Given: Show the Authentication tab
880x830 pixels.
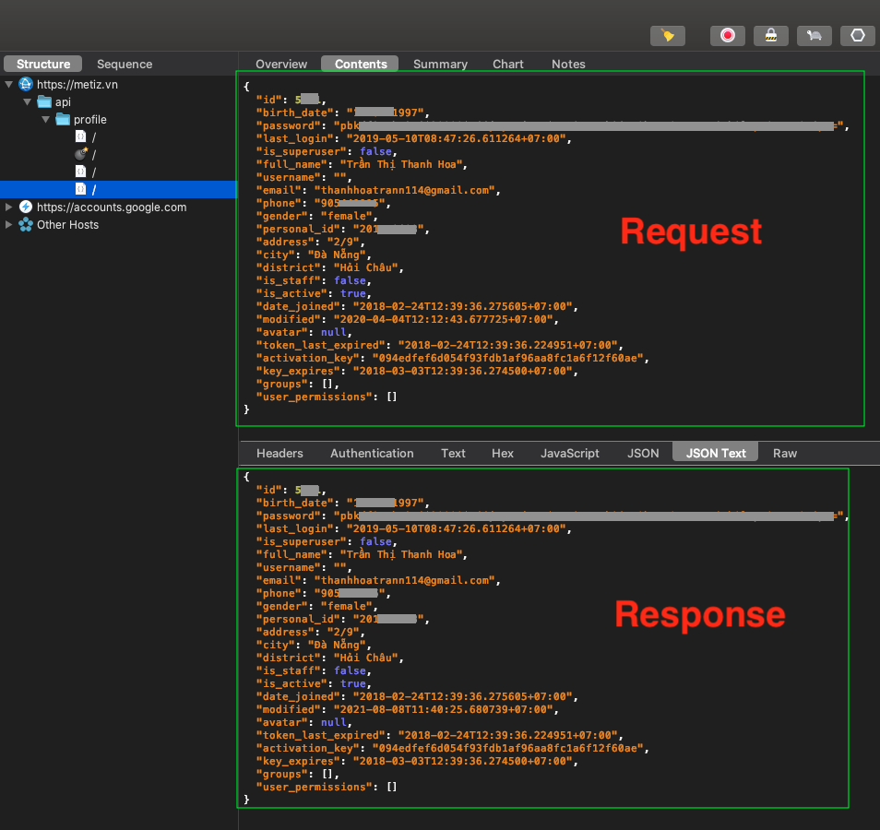Looking at the screenshot, I should tap(372, 453).
